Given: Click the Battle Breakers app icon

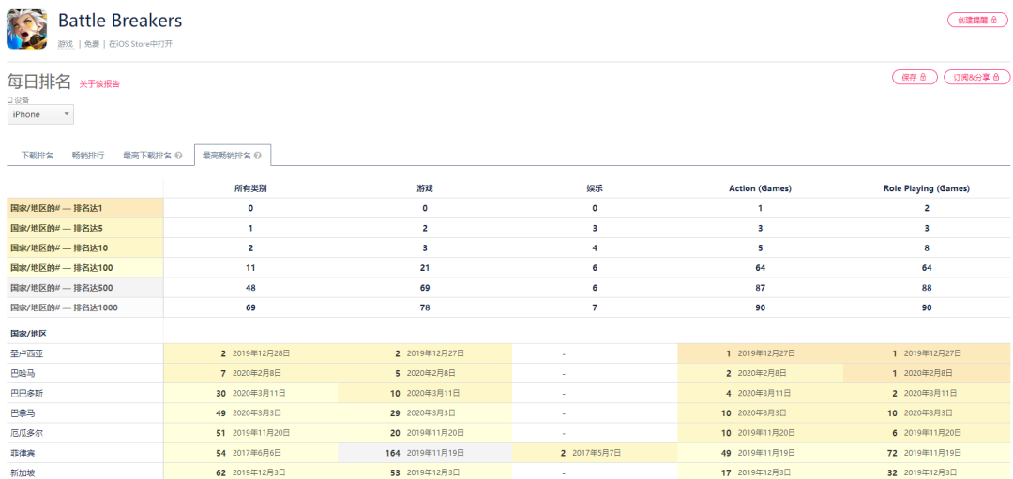Looking at the screenshot, I should pyautogui.click(x=27, y=29).
